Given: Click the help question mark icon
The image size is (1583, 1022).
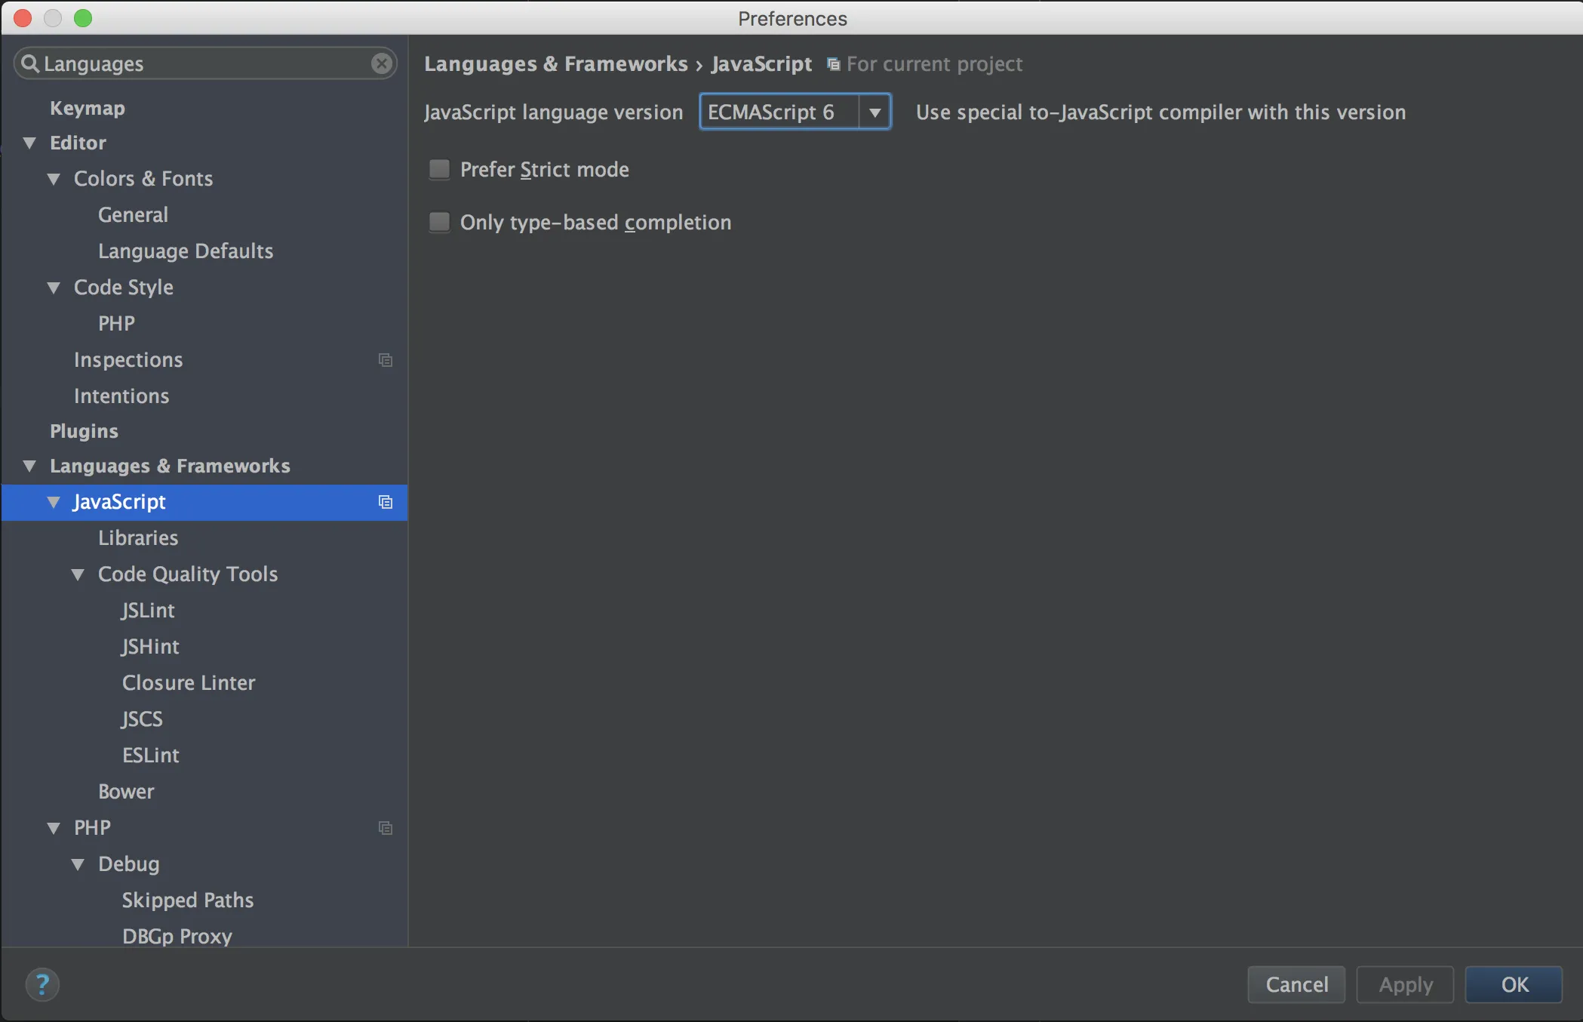Looking at the screenshot, I should (x=42, y=984).
